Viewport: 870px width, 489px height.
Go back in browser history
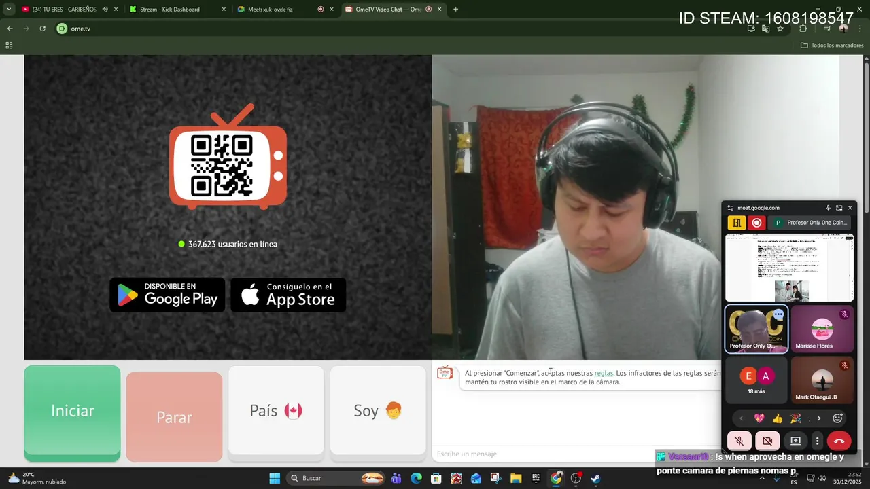click(x=10, y=29)
